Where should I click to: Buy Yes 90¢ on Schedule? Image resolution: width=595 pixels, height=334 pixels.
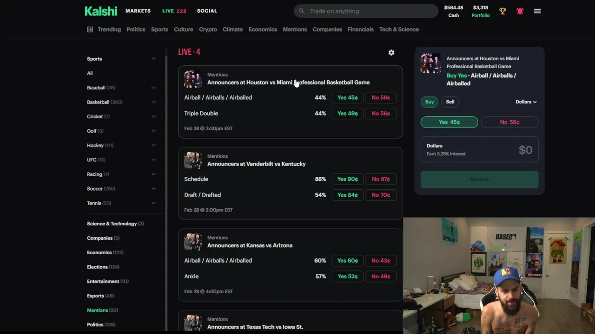click(348, 179)
